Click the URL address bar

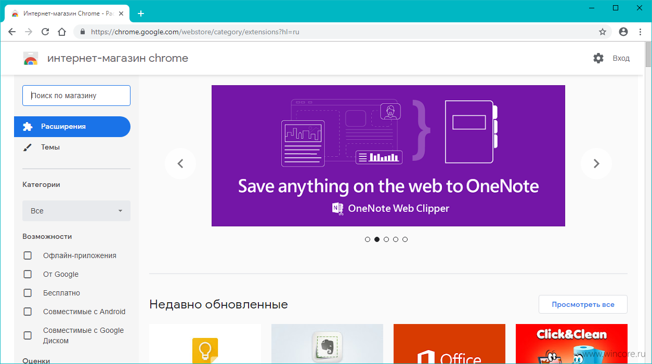[343, 32]
